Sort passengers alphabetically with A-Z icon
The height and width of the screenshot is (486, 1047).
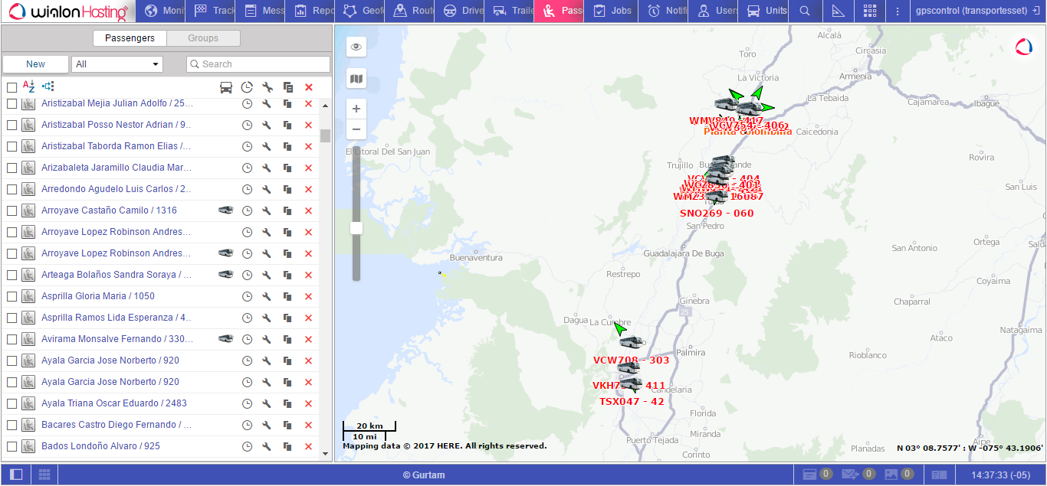point(29,86)
